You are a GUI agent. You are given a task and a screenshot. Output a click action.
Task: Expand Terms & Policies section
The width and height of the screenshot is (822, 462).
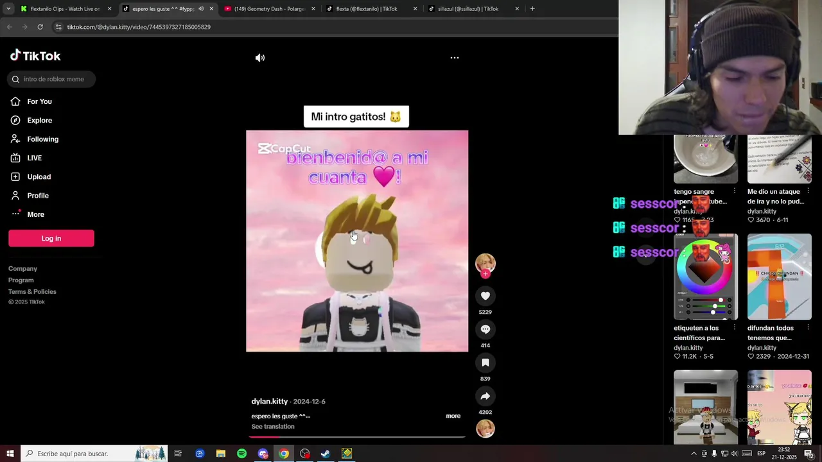click(32, 292)
